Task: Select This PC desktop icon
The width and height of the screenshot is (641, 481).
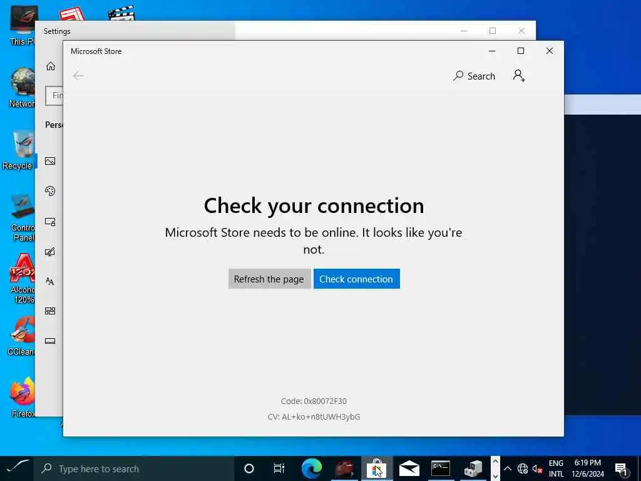Action: coord(23,25)
